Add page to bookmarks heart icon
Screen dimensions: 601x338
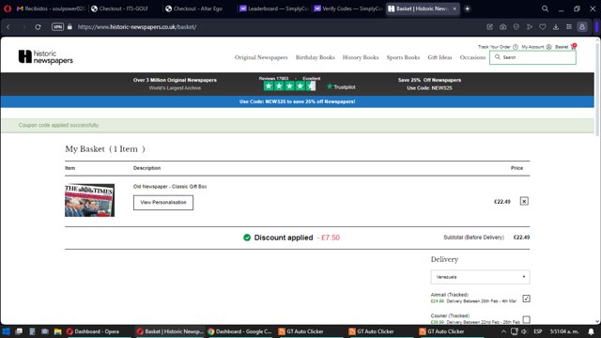point(543,27)
